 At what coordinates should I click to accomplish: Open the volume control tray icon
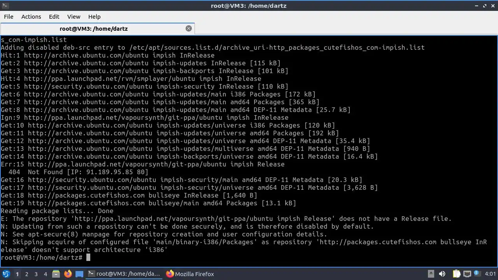pos(442,274)
